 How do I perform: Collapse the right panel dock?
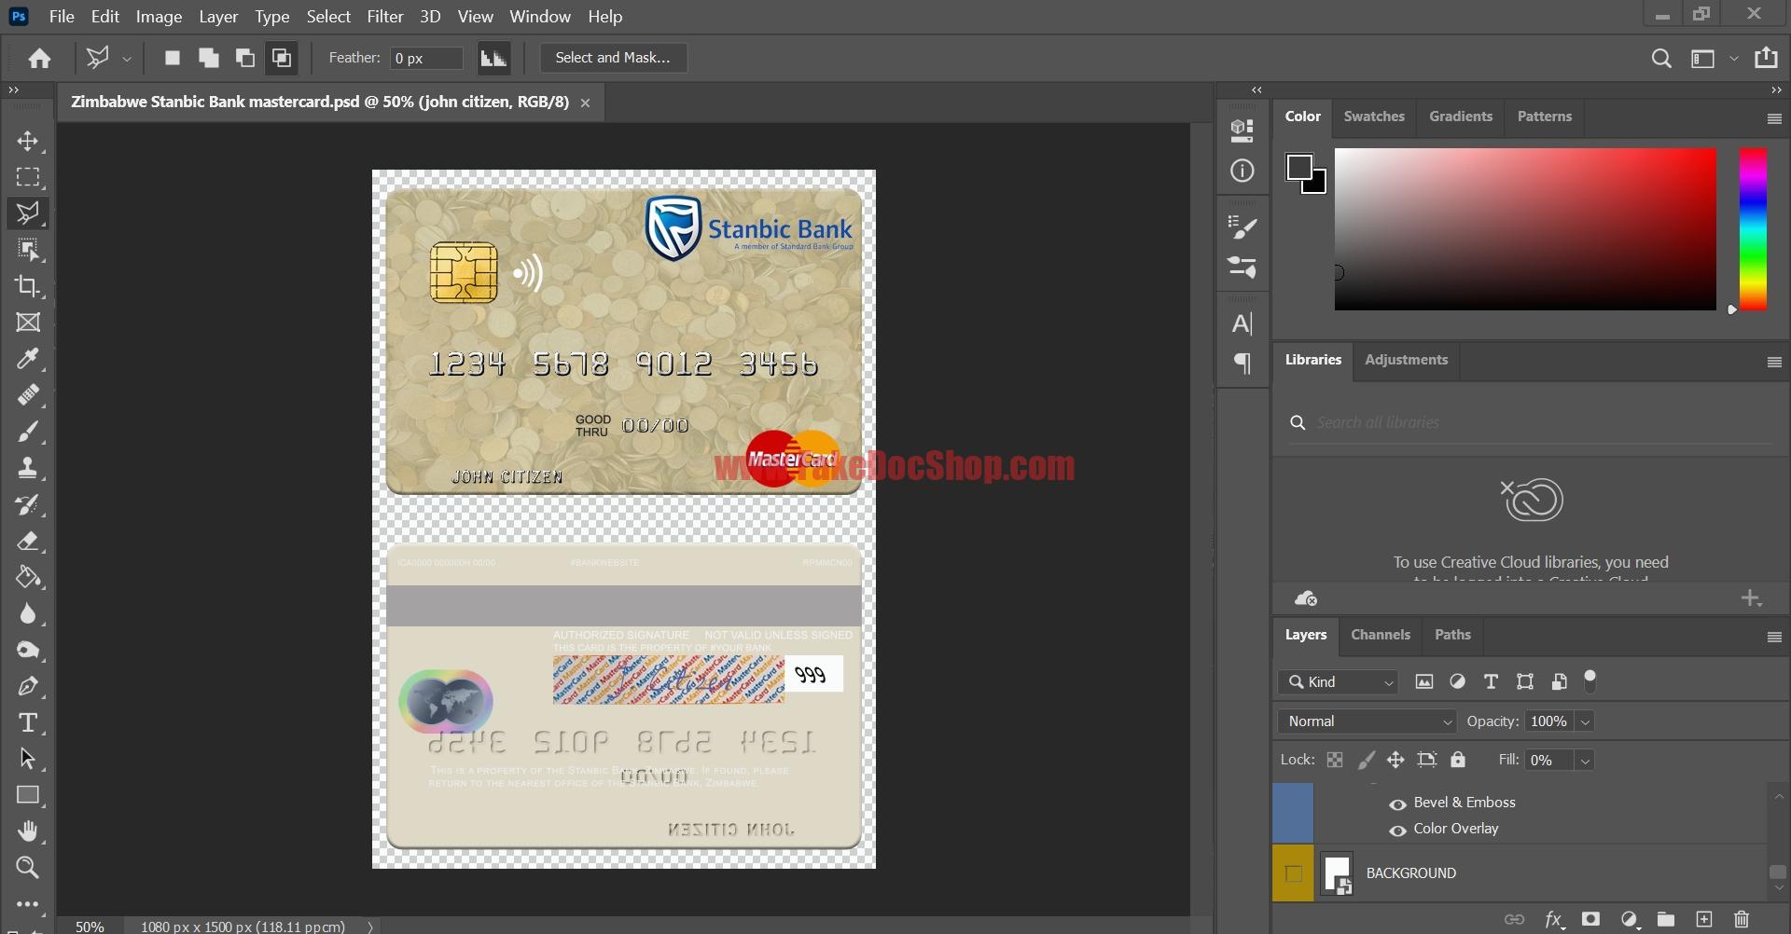[x=1256, y=89]
